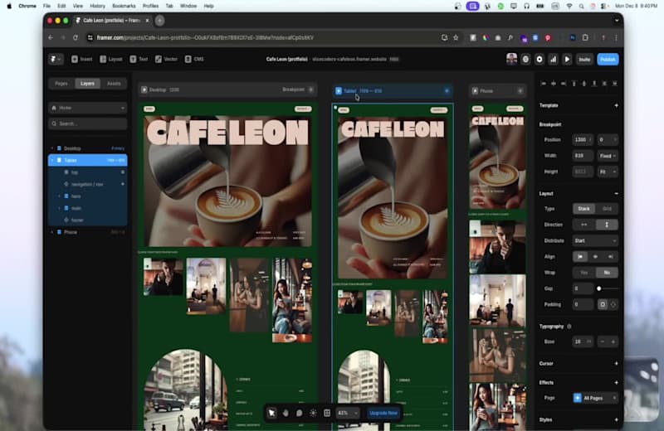The width and height of the screenshot is (664, 431).
Task: Expand the Desktop layer
Action: tap(52, 148)
